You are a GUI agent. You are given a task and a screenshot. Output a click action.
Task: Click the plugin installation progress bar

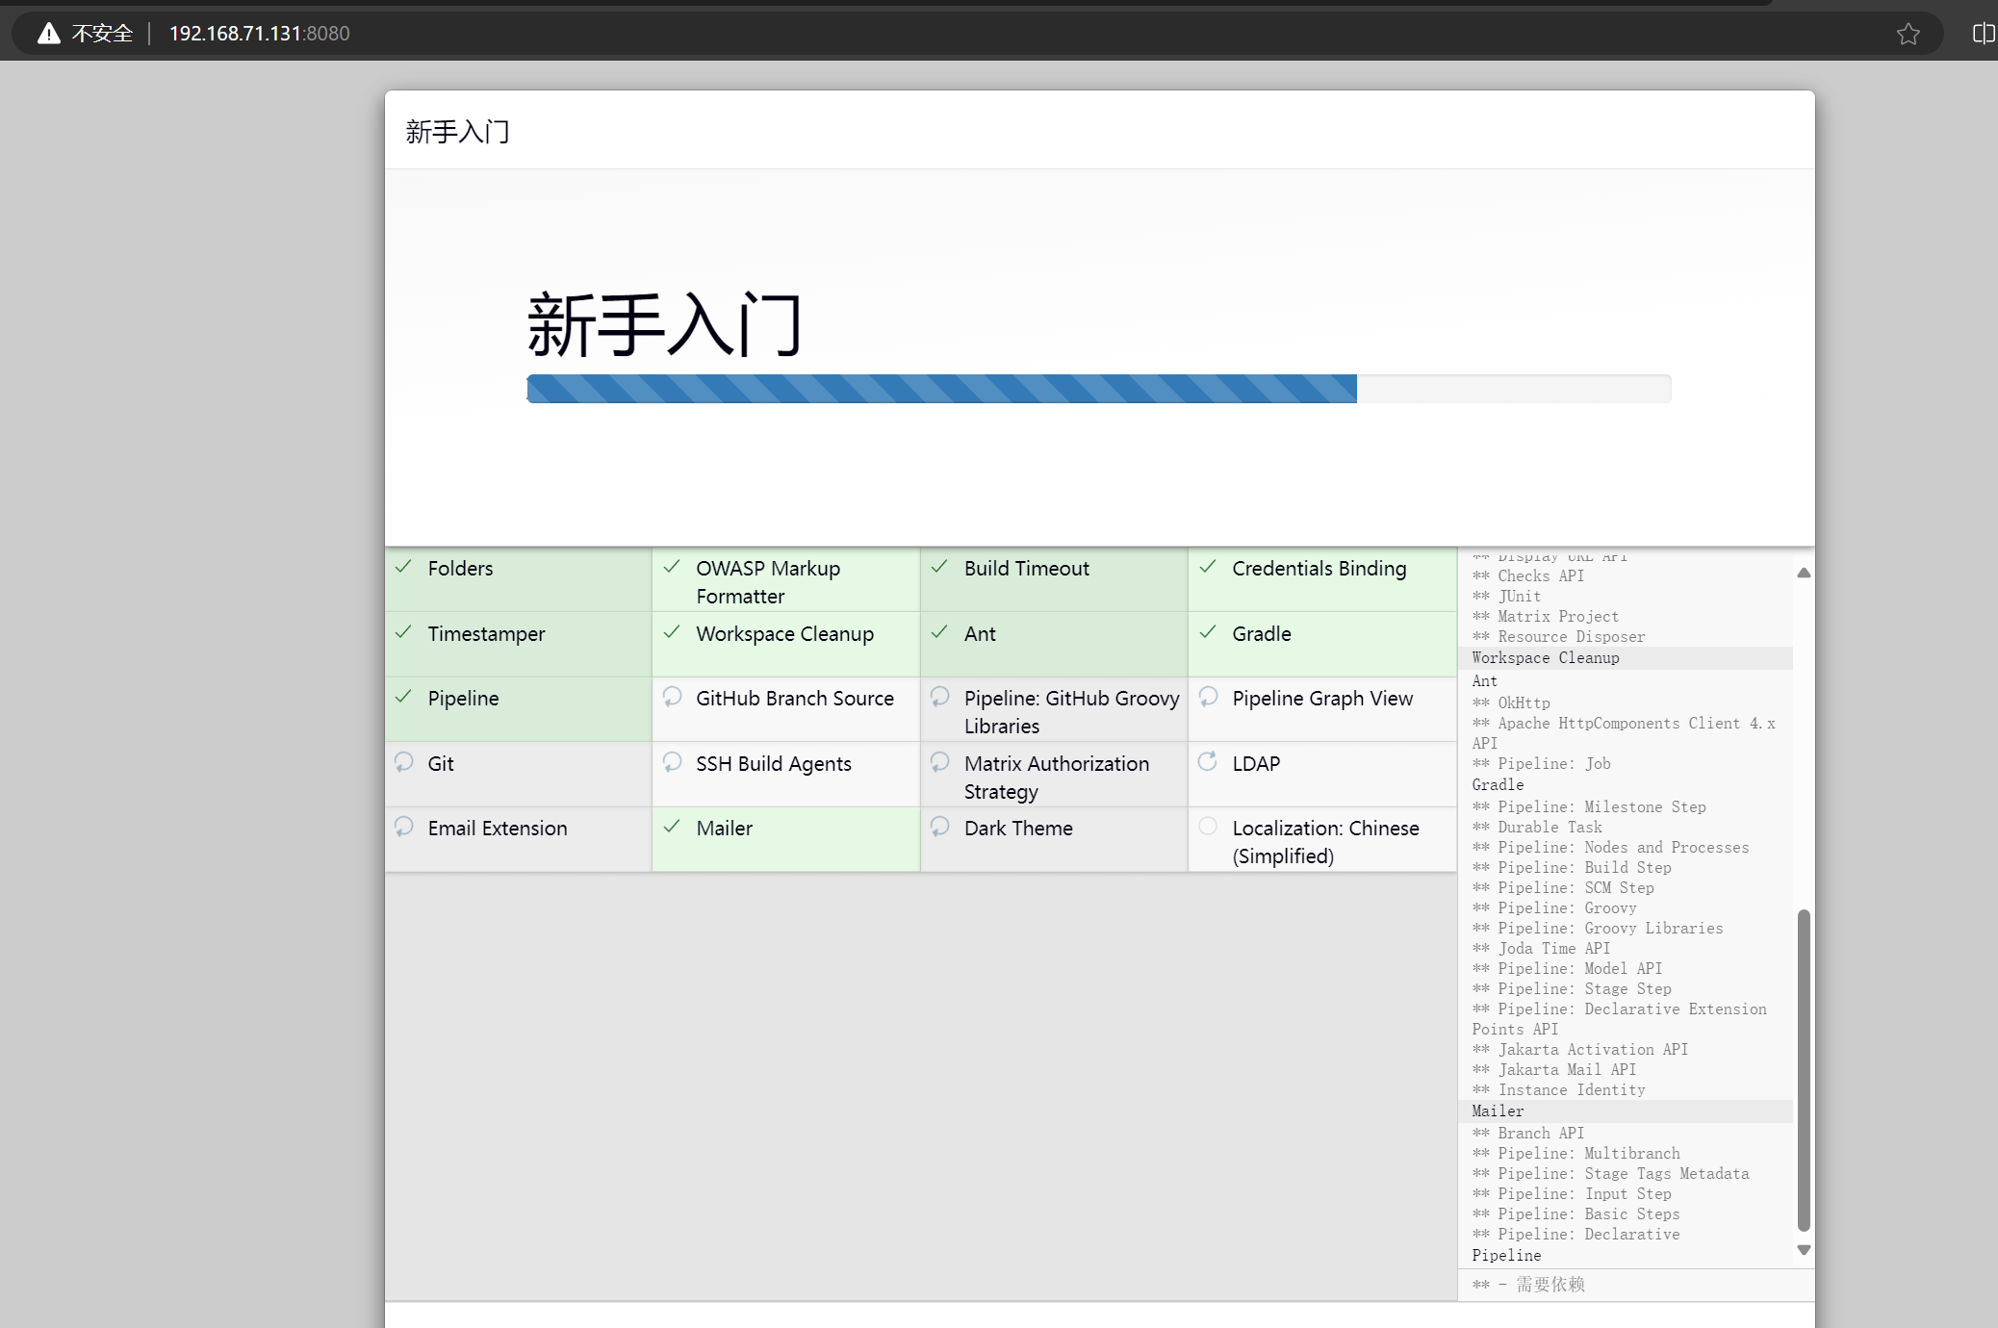pyautogui.click(x=1098, y=389)
